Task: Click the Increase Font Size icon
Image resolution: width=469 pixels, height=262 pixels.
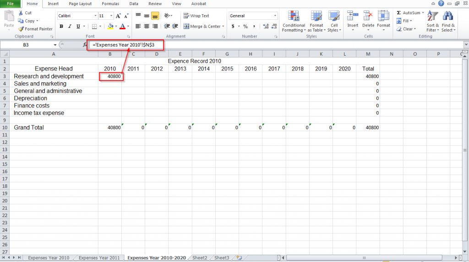Action: [x=118, y=16]
